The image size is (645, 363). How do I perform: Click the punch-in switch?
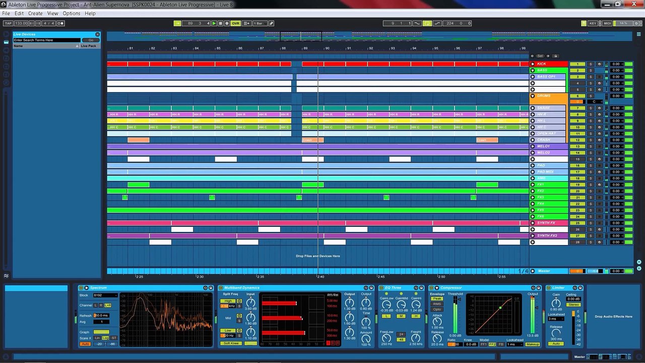pos(417,23)
